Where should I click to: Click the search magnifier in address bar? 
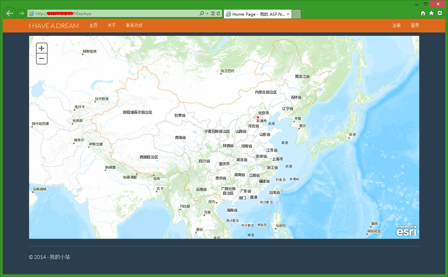(202, 14)
